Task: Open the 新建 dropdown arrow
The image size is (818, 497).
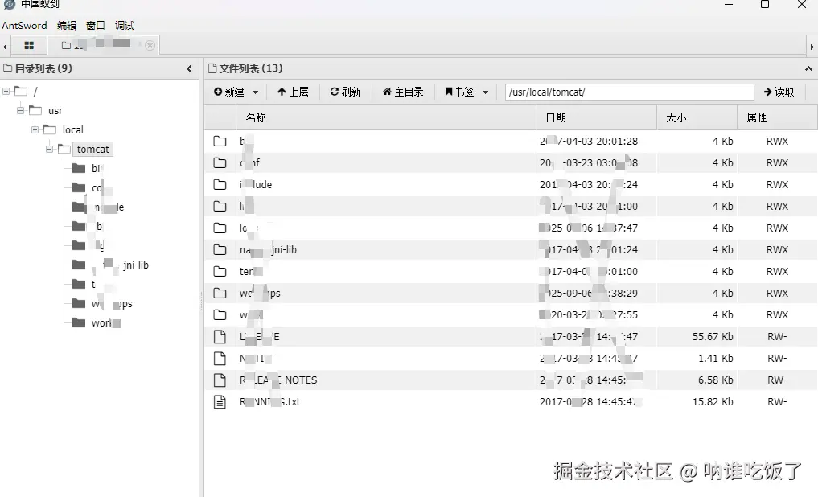Action: (255, 92)
